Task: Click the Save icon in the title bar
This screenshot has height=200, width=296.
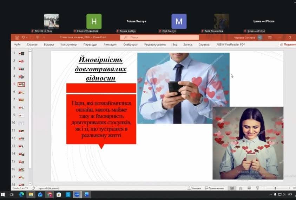Action: tap(16, 37)
